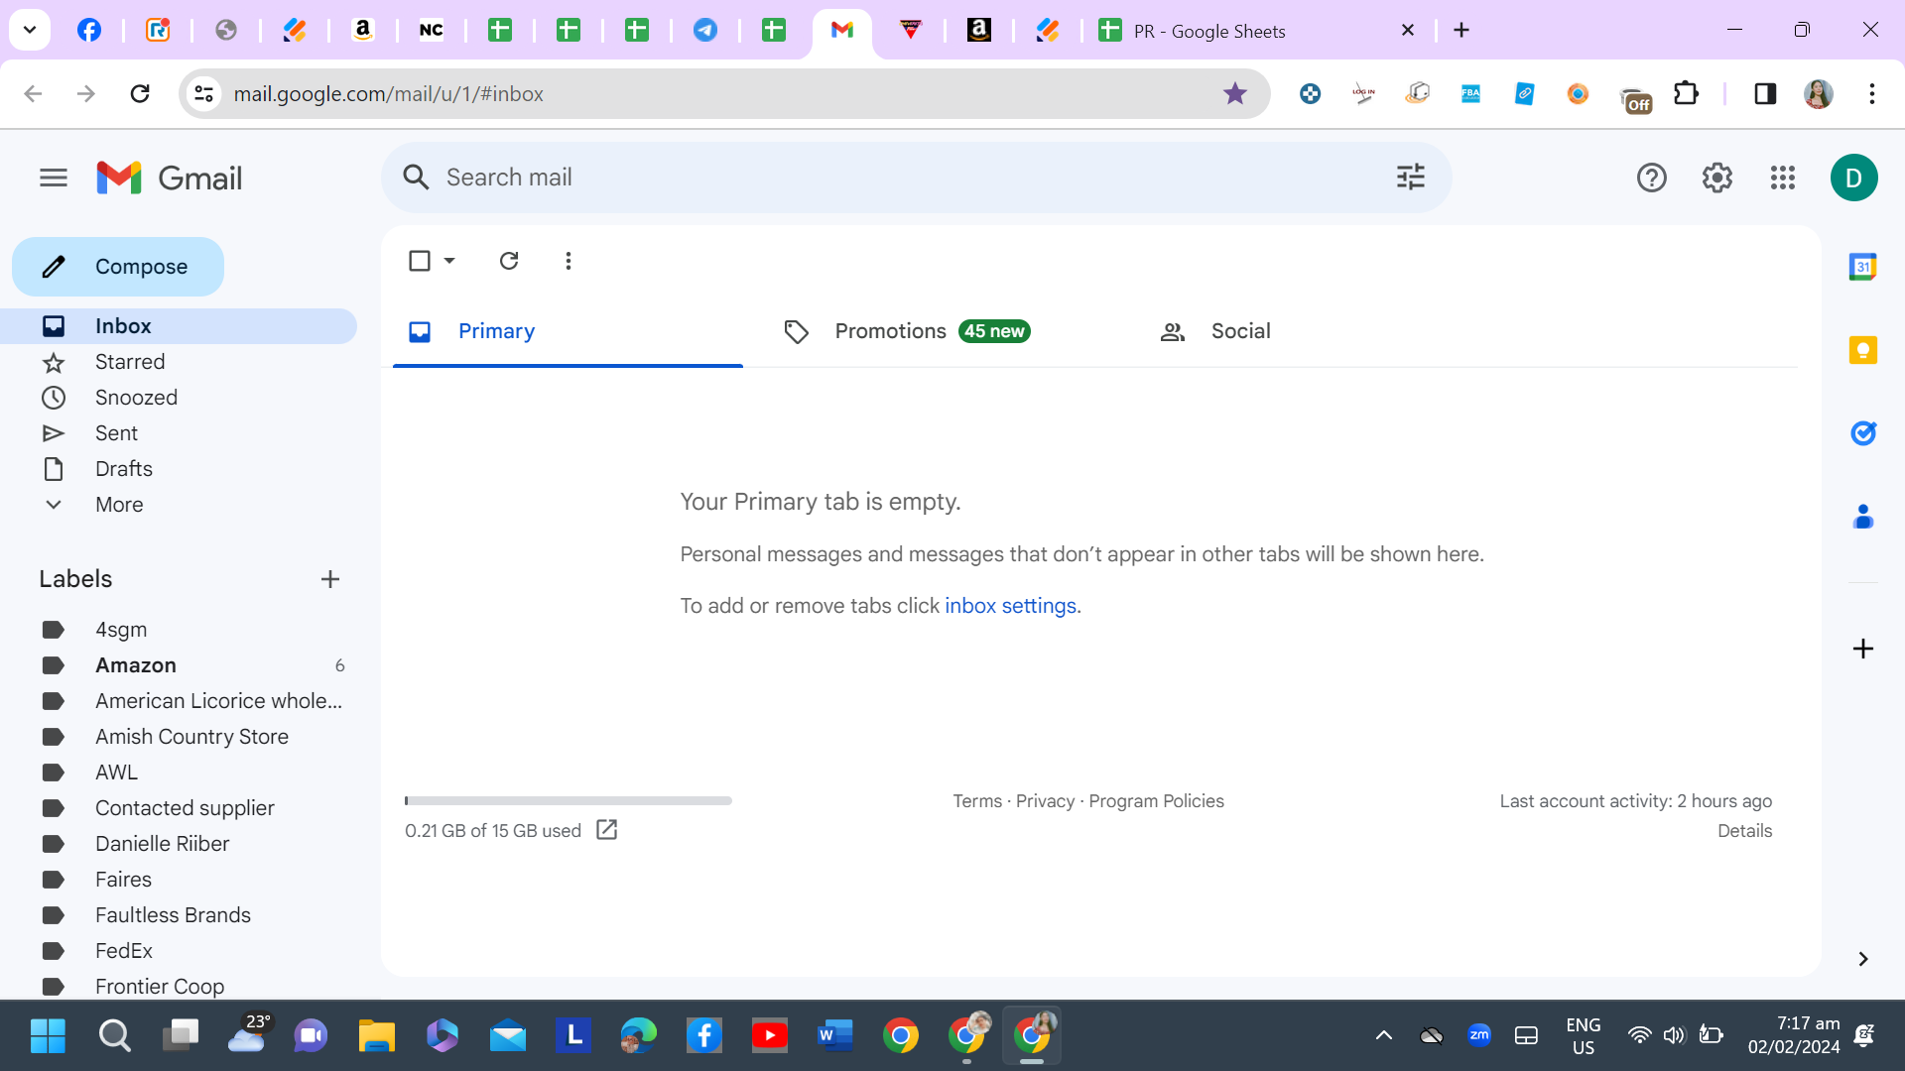This screenshot has width=1905, height=1071.
Task: Show the side panel chevron arrow
Action: [x=1862, y=959]
